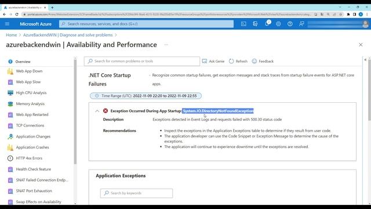This screenshot has height=209, width=371.
Task: Click the High CPU Analysis icon
Action: coord(10,93)
